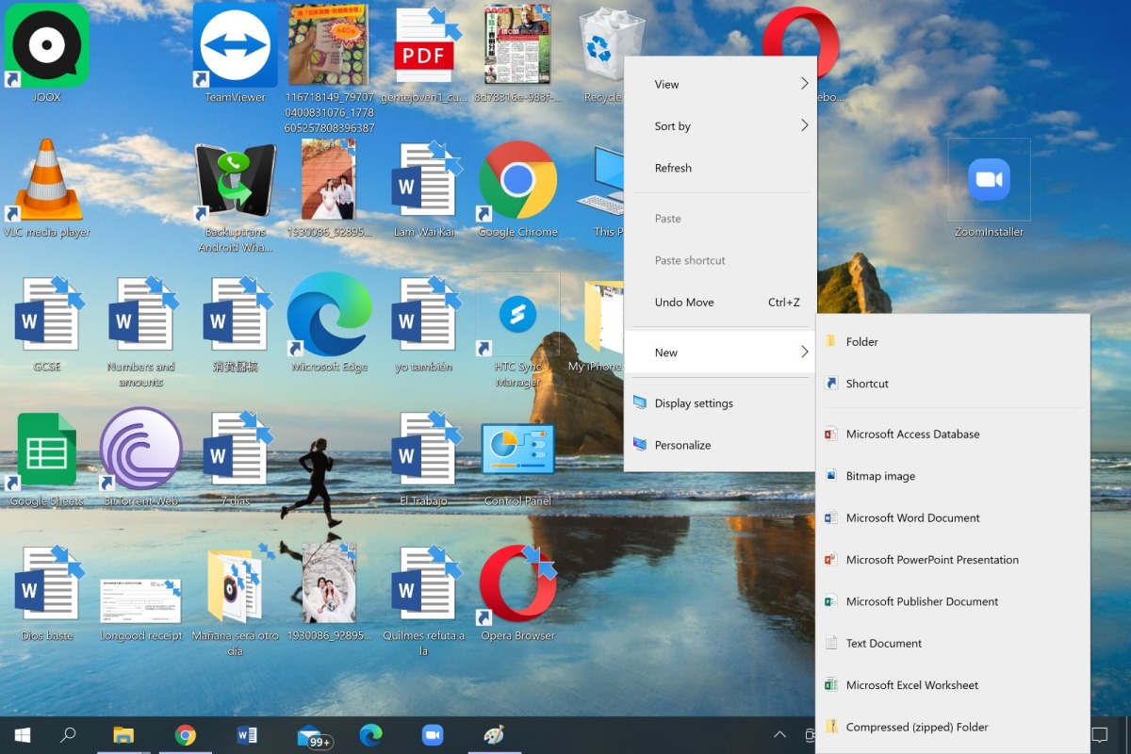1131x754 pixels.
Task: Open Zoom from the taskbar
Action: (x=433, y=735)
